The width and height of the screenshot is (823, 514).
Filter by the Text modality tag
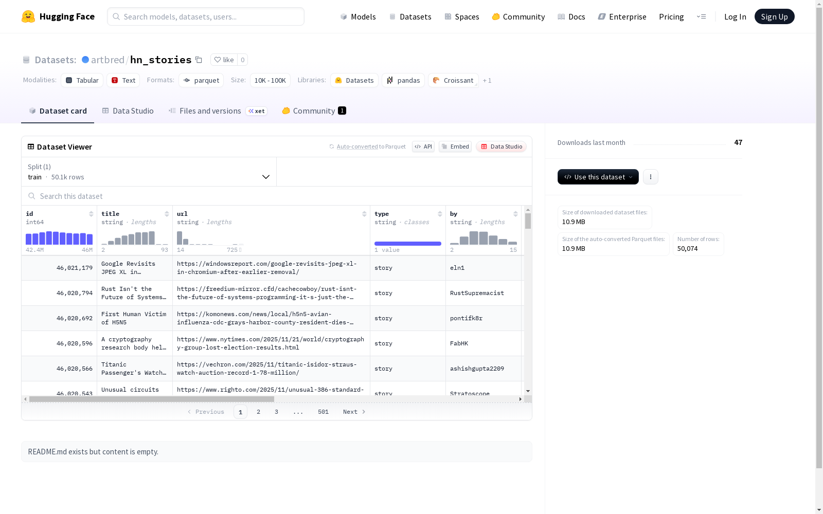pyautogui.click(x=123, y=80)
